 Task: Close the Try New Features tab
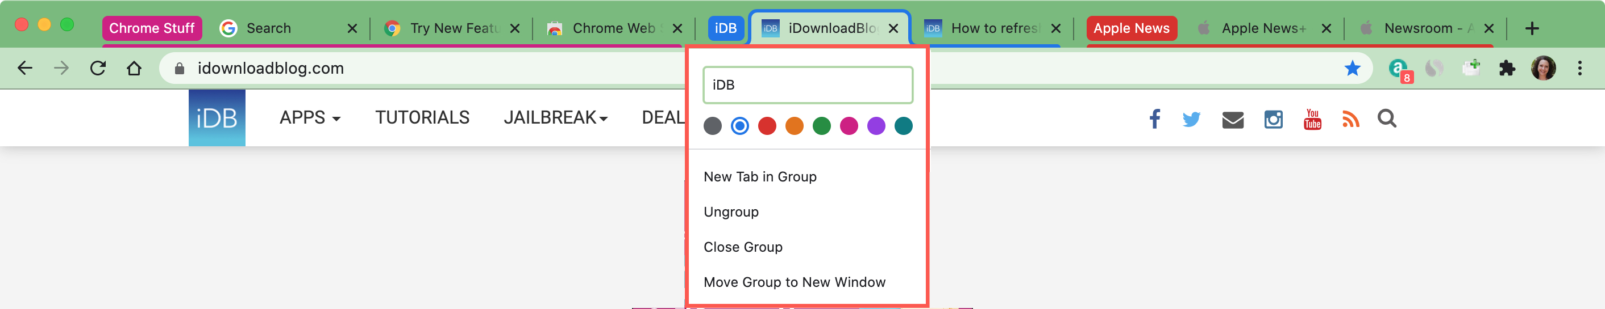(x=515, y=28)
